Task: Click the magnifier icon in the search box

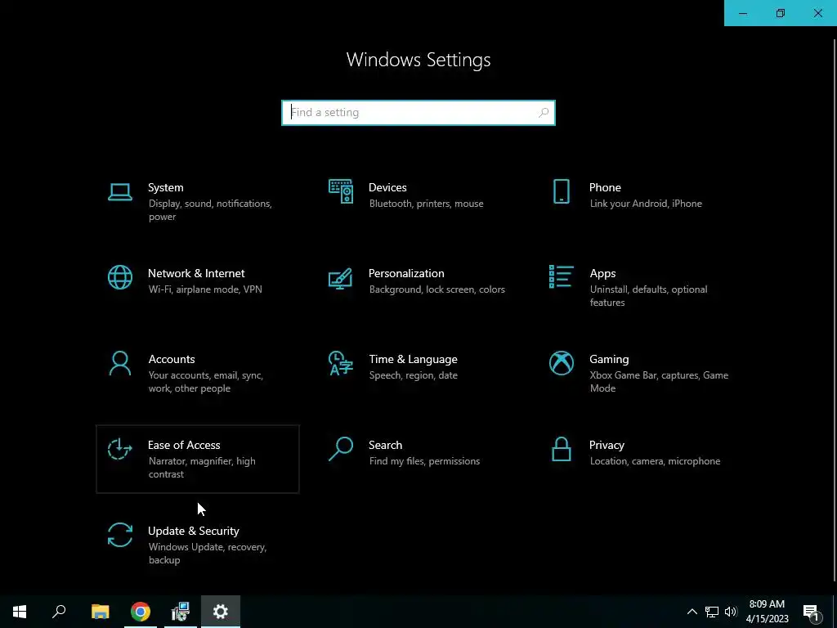Action: (544, 113)
